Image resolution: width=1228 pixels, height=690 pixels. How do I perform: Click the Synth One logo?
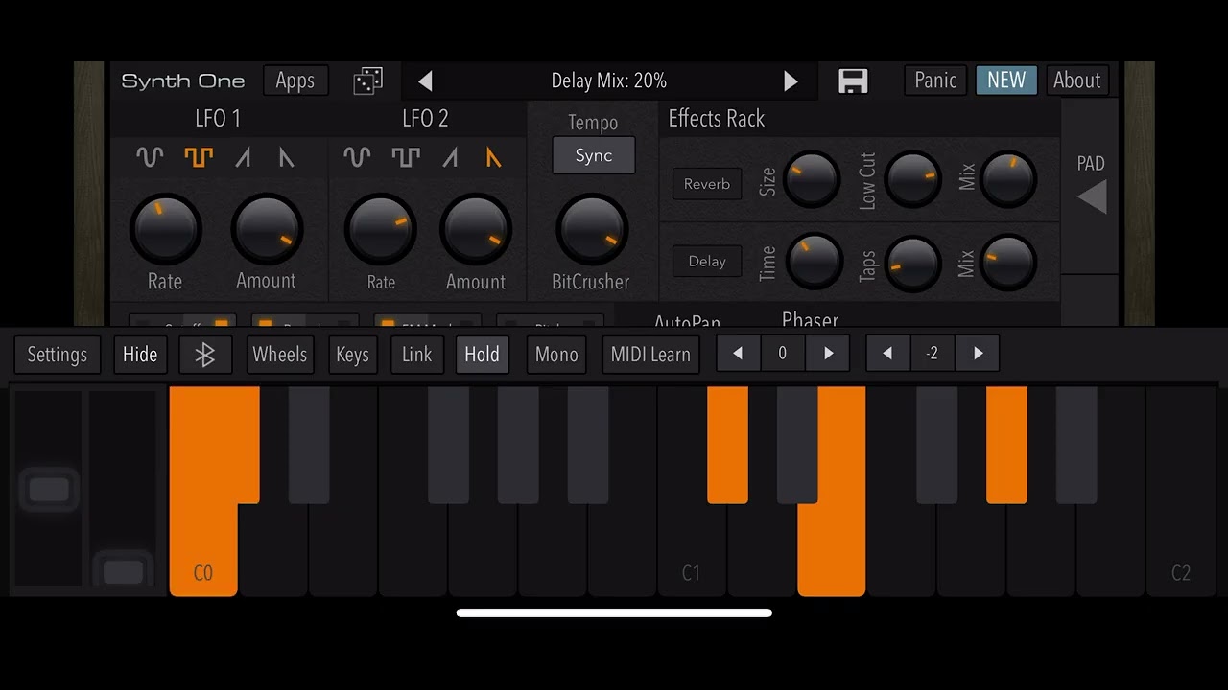click(183, 80)
